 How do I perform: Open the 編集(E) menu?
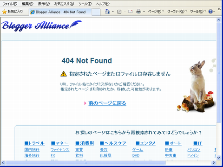[27, 4]
